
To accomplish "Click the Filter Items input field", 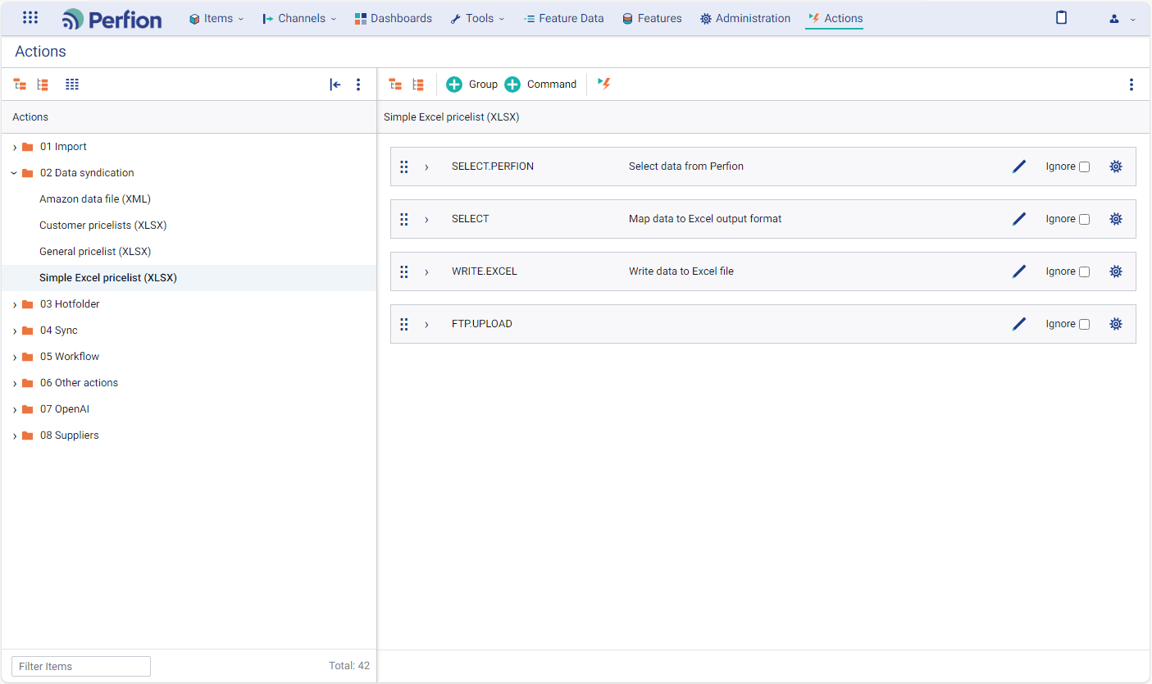I will click(x=81, y=666).
